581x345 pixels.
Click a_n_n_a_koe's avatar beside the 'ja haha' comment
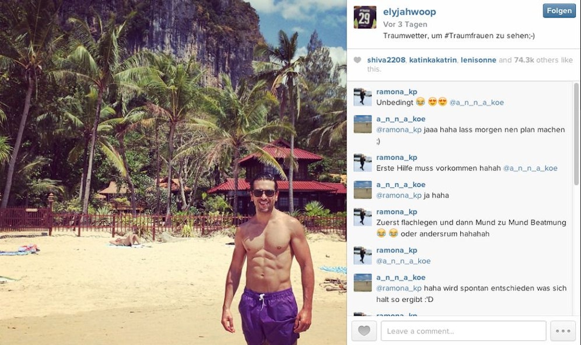click(362, 190)
